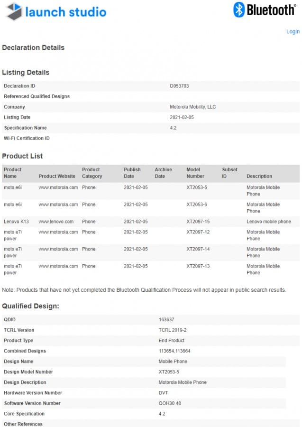
Task: Click the Login link
Action: pos(293,31)
